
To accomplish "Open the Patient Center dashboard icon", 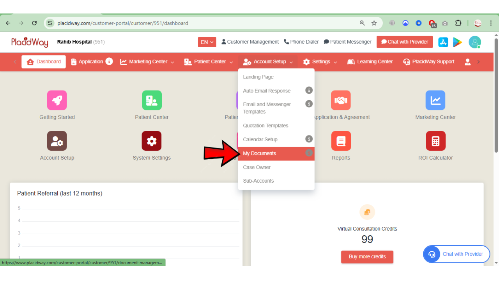I will coord(152,100).
